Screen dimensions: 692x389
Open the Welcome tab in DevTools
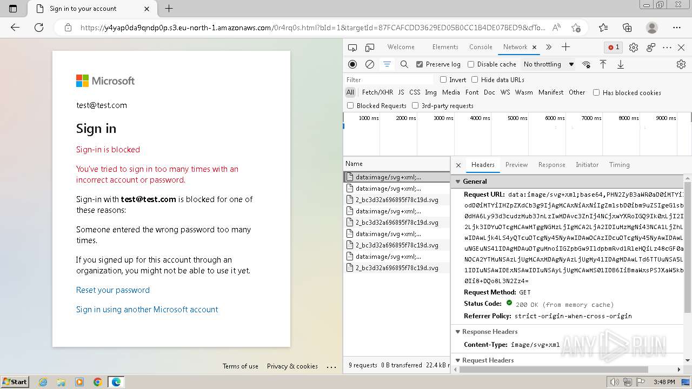[x=401, y=47]
